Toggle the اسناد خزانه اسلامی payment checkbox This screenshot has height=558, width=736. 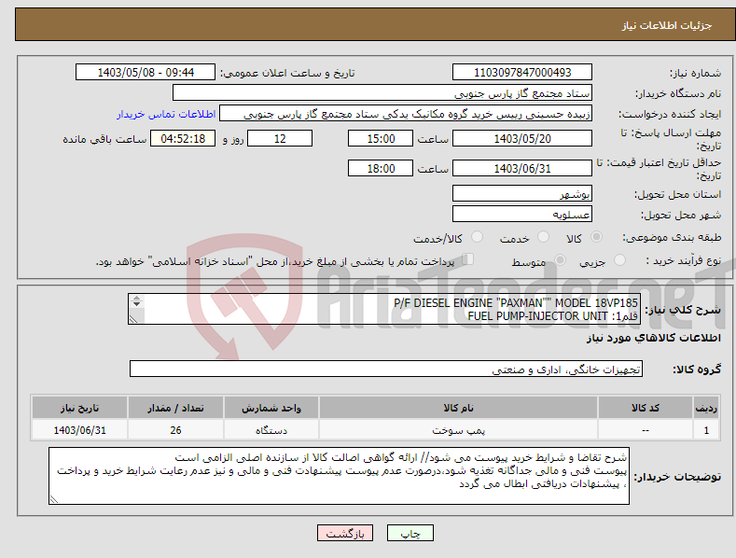pos(468,258)
